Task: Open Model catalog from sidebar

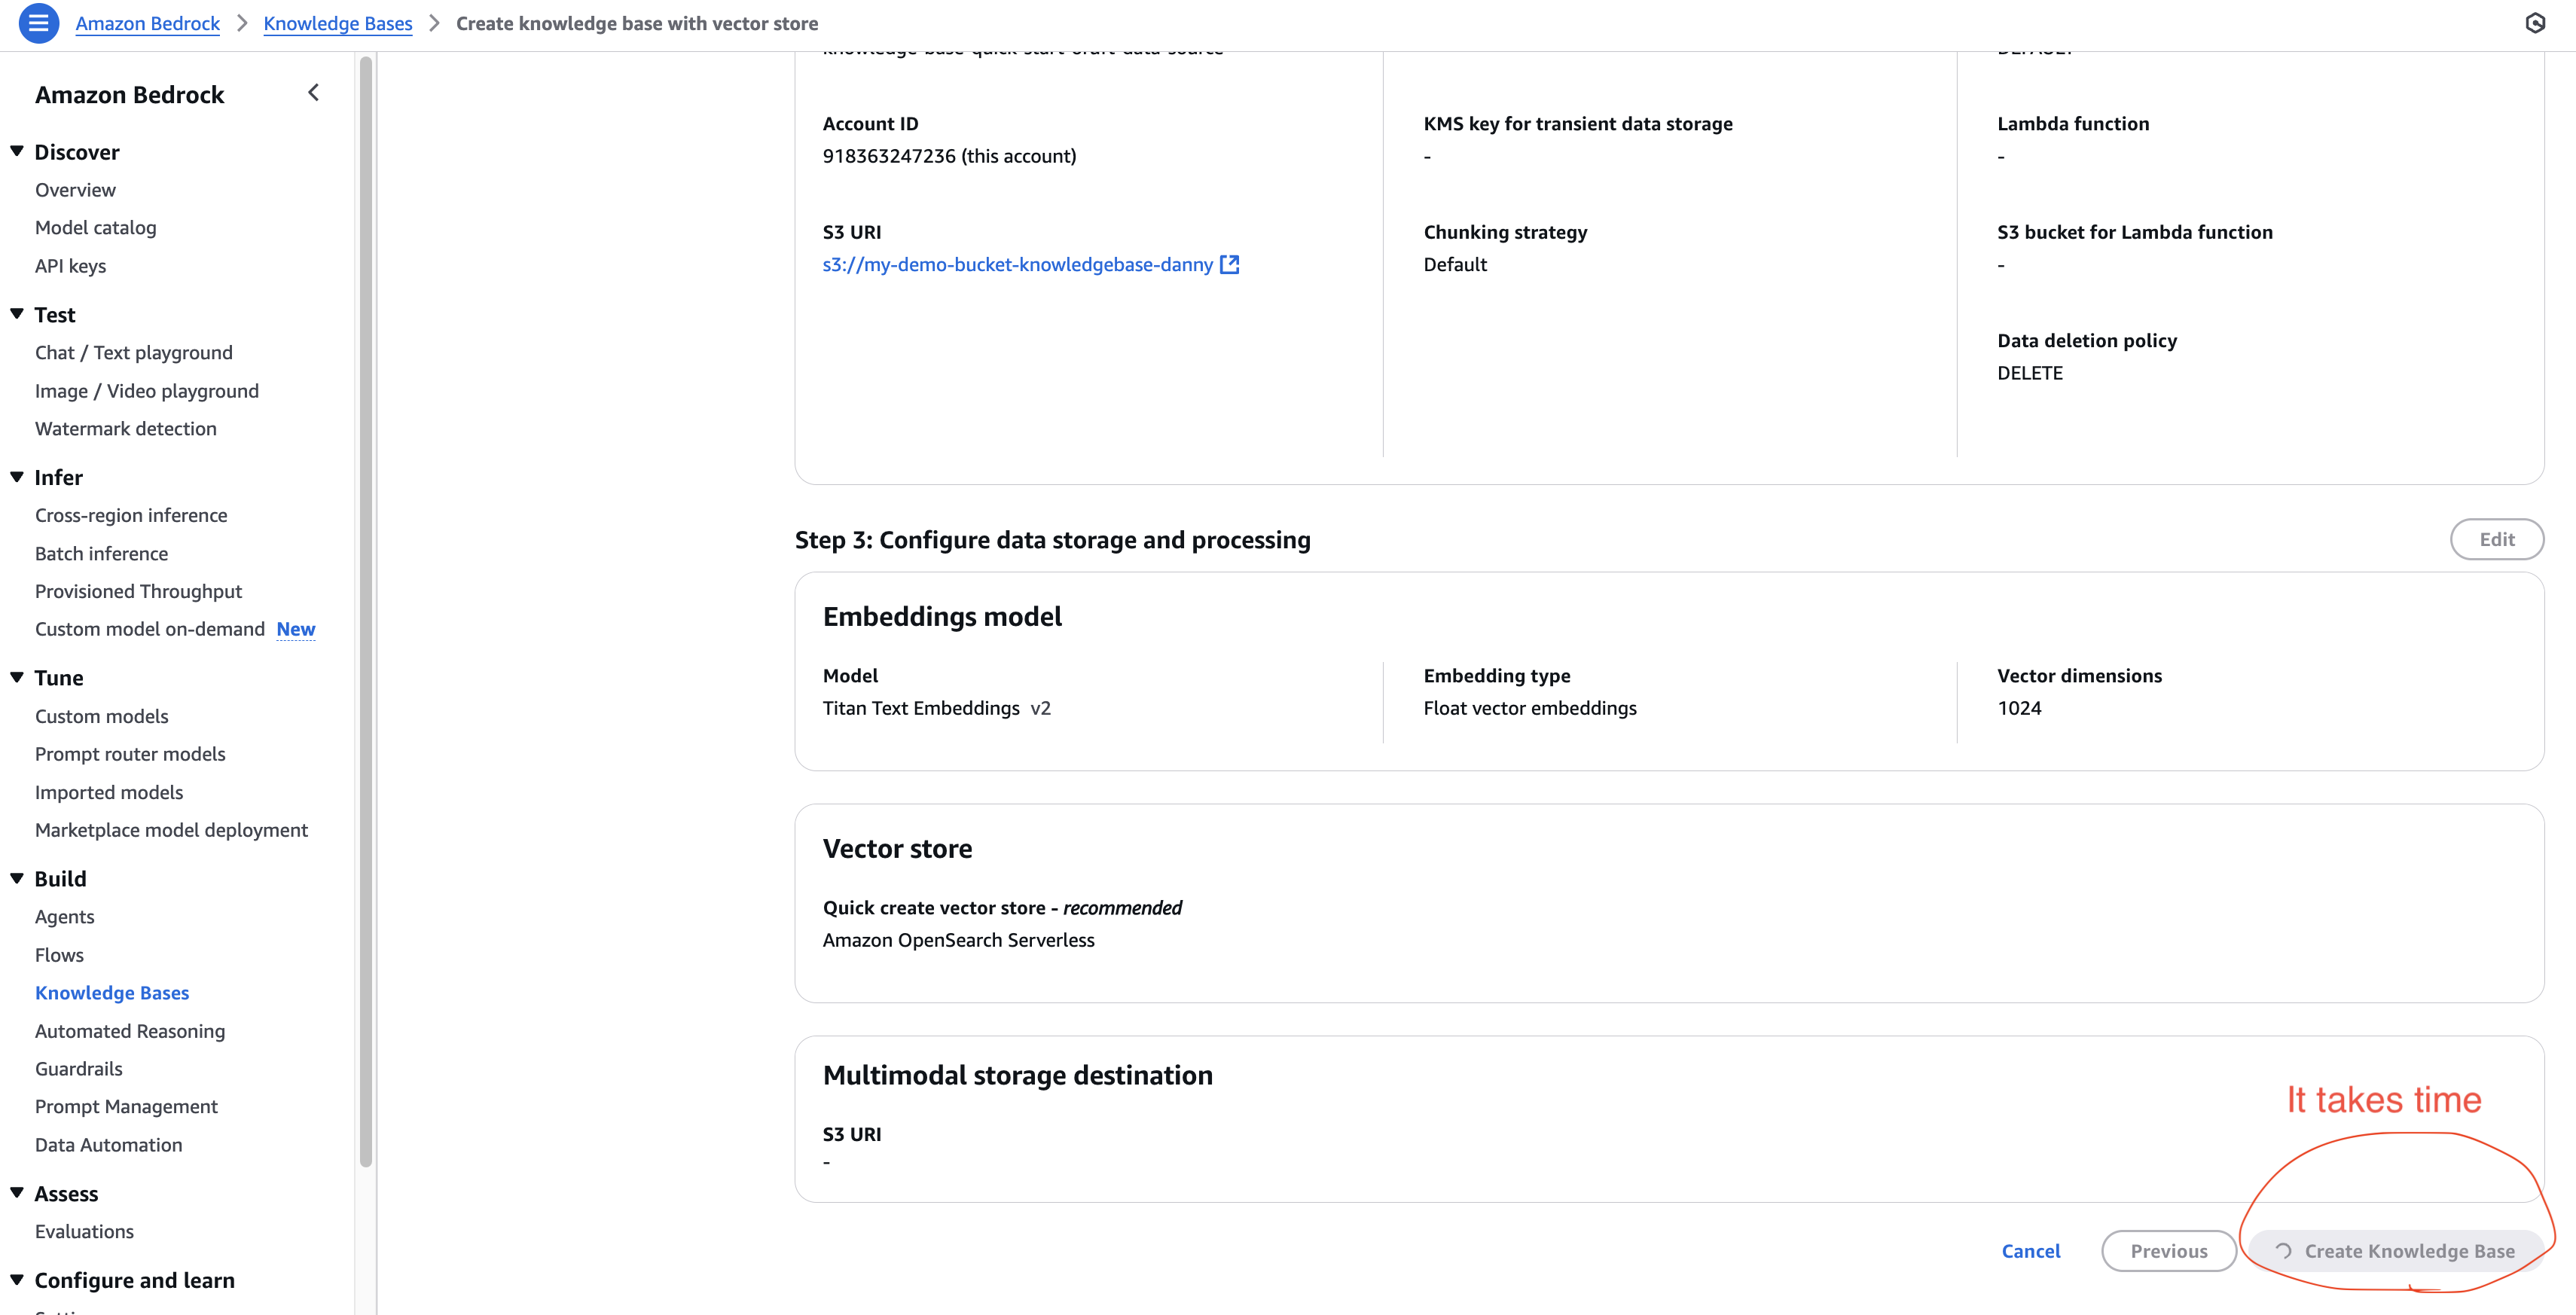Action: click(95, 227)
